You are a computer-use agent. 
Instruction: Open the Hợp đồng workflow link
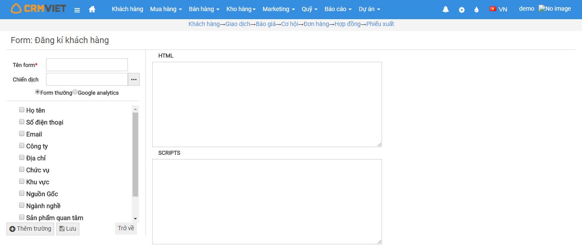pyautogui.click(x=347, y=24)
